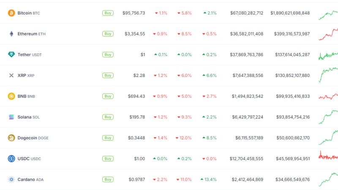Select Ethereum price $3,354.55
This screenshot has width=338, height=190.
(x=135, y=34)
